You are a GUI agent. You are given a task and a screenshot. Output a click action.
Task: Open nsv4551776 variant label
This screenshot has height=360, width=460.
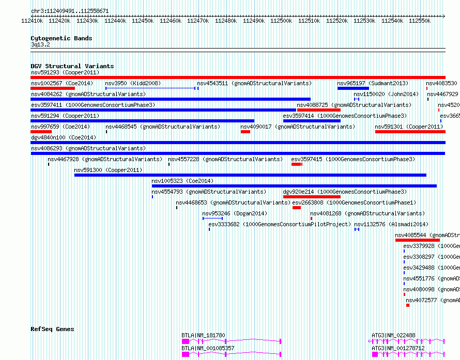click(432, 278)
